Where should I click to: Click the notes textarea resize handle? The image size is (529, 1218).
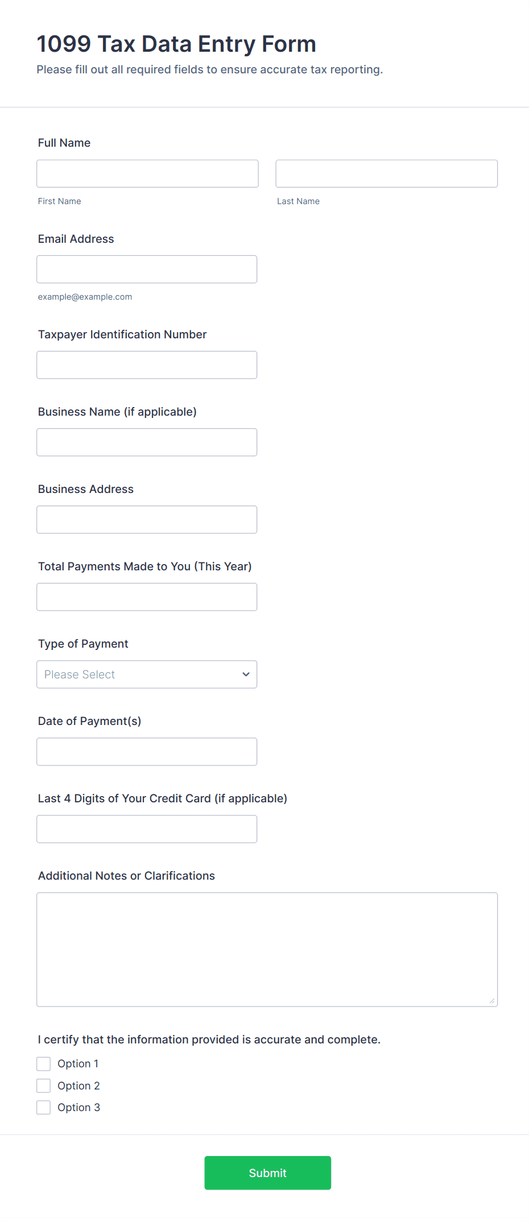click(492, 1001)
